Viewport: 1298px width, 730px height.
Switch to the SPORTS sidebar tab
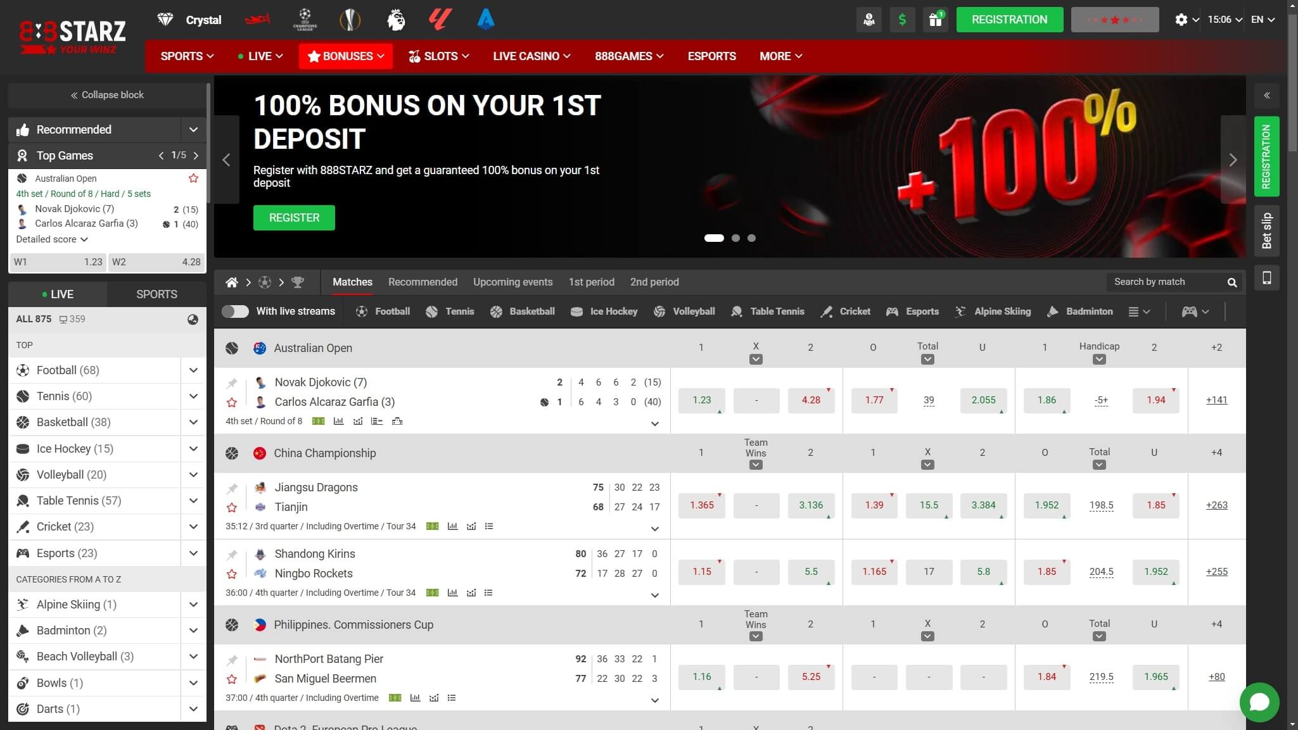pyautogui.click(x=156, y=294)
